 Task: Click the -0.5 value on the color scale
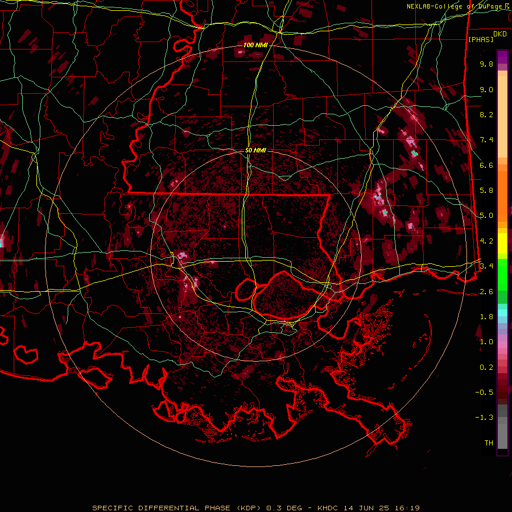484,393
